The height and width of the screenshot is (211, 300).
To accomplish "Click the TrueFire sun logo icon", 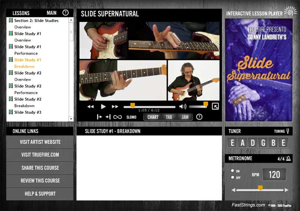I will 290,11.
